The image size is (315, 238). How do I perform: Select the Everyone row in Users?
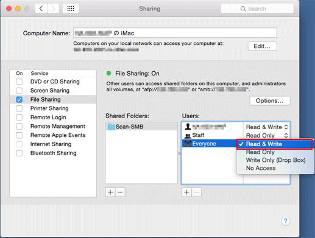(x=210, y=144)
